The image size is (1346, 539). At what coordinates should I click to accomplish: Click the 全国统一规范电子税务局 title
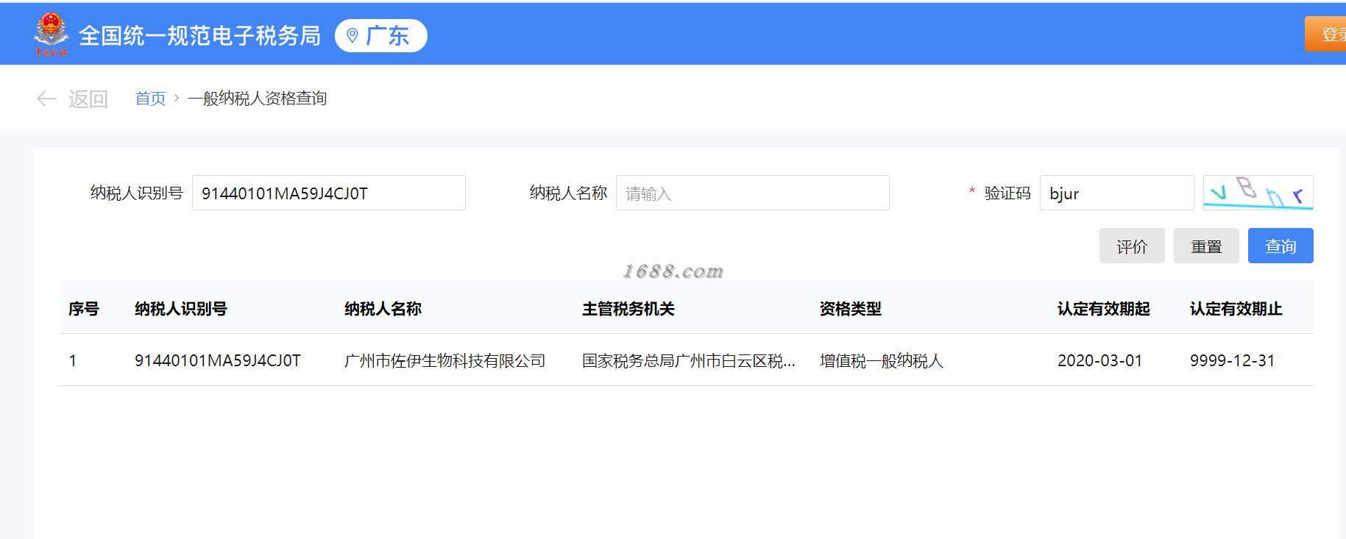pos(200,35)
